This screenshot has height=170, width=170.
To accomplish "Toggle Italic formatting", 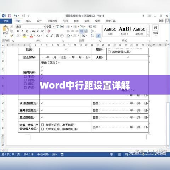I will 22,31.
